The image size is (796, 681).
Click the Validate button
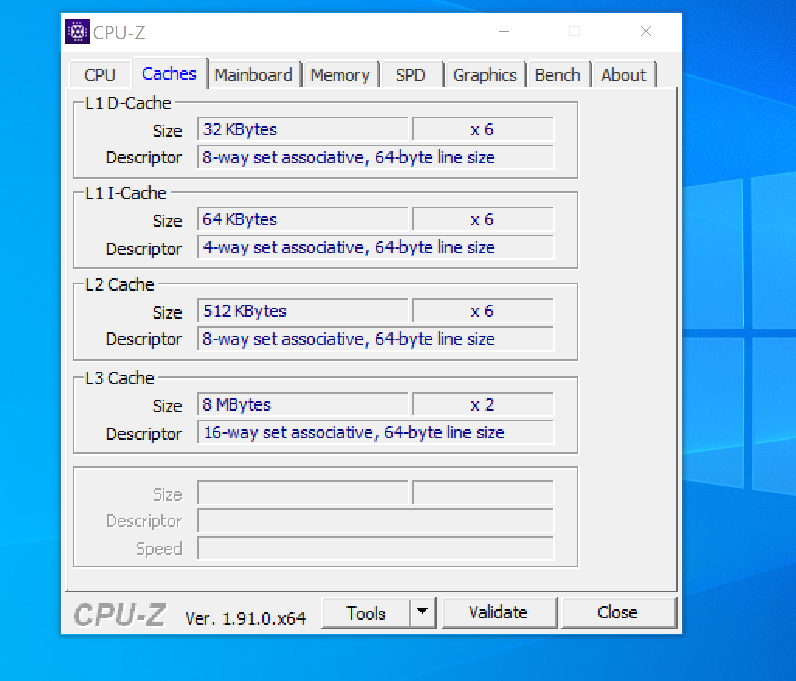pyautogui.click(x=499, y=613)
